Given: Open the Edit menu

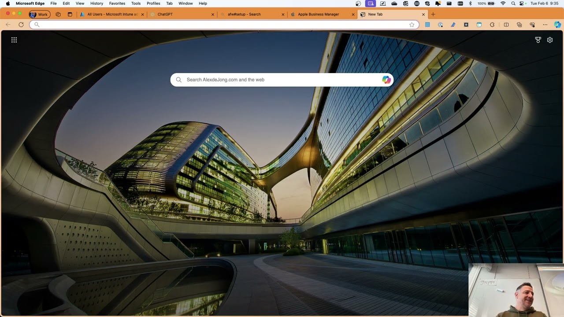Looking at the screenshot, I should coord(66,4).
